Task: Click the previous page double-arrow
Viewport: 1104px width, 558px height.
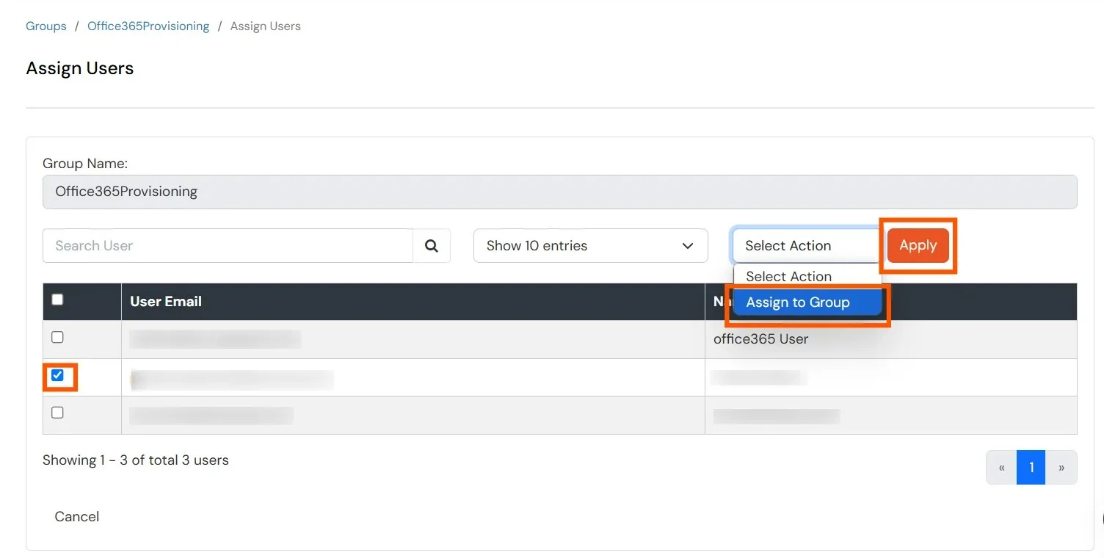Action: [x=1001, y=467]
